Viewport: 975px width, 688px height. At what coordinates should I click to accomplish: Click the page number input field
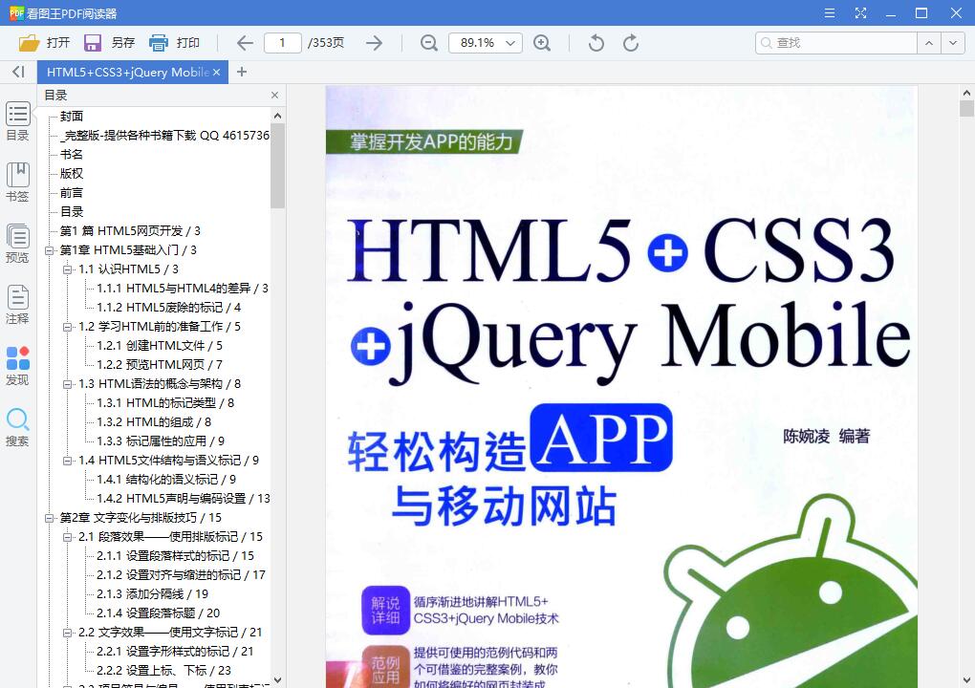click(282, 43)
